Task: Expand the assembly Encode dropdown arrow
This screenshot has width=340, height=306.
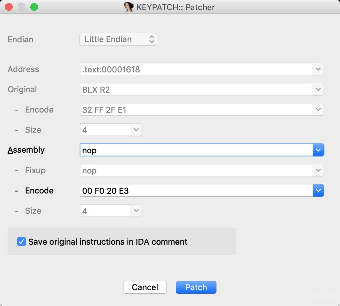Action: pos(318,191)
